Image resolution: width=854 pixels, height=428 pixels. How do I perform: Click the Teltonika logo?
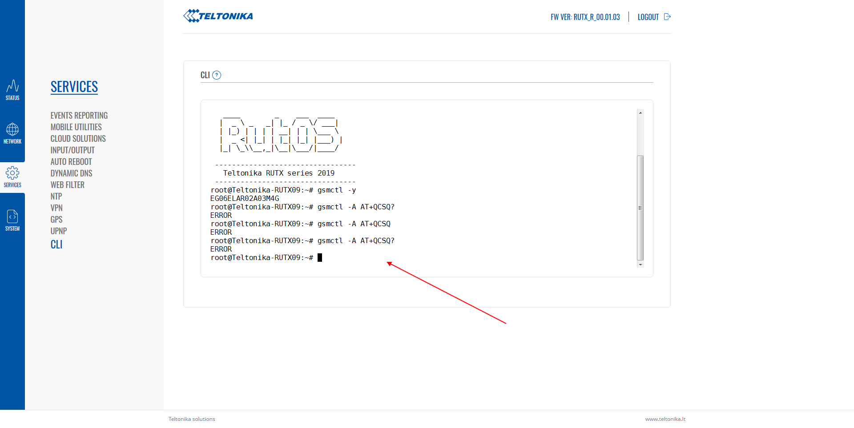click(x=218, y=16)
